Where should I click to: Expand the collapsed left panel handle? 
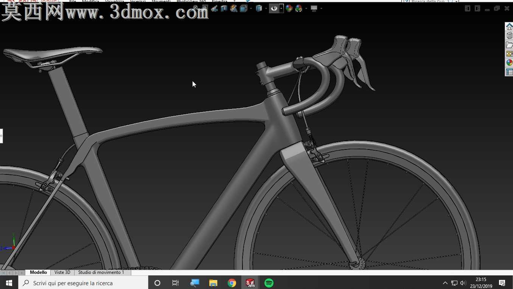tap(1, 136)
